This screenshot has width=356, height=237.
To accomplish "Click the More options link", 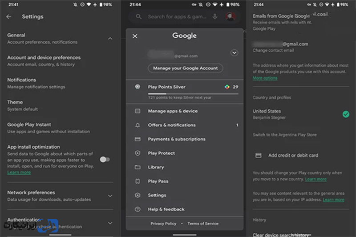I will click(x=265, y=78).
